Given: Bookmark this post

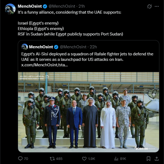Looking at the screenshot, I should coord(148,159).
